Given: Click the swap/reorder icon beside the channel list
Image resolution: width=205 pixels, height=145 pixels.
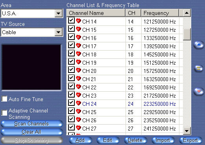Looking at the screenshot, I should [x=199, y=68].
